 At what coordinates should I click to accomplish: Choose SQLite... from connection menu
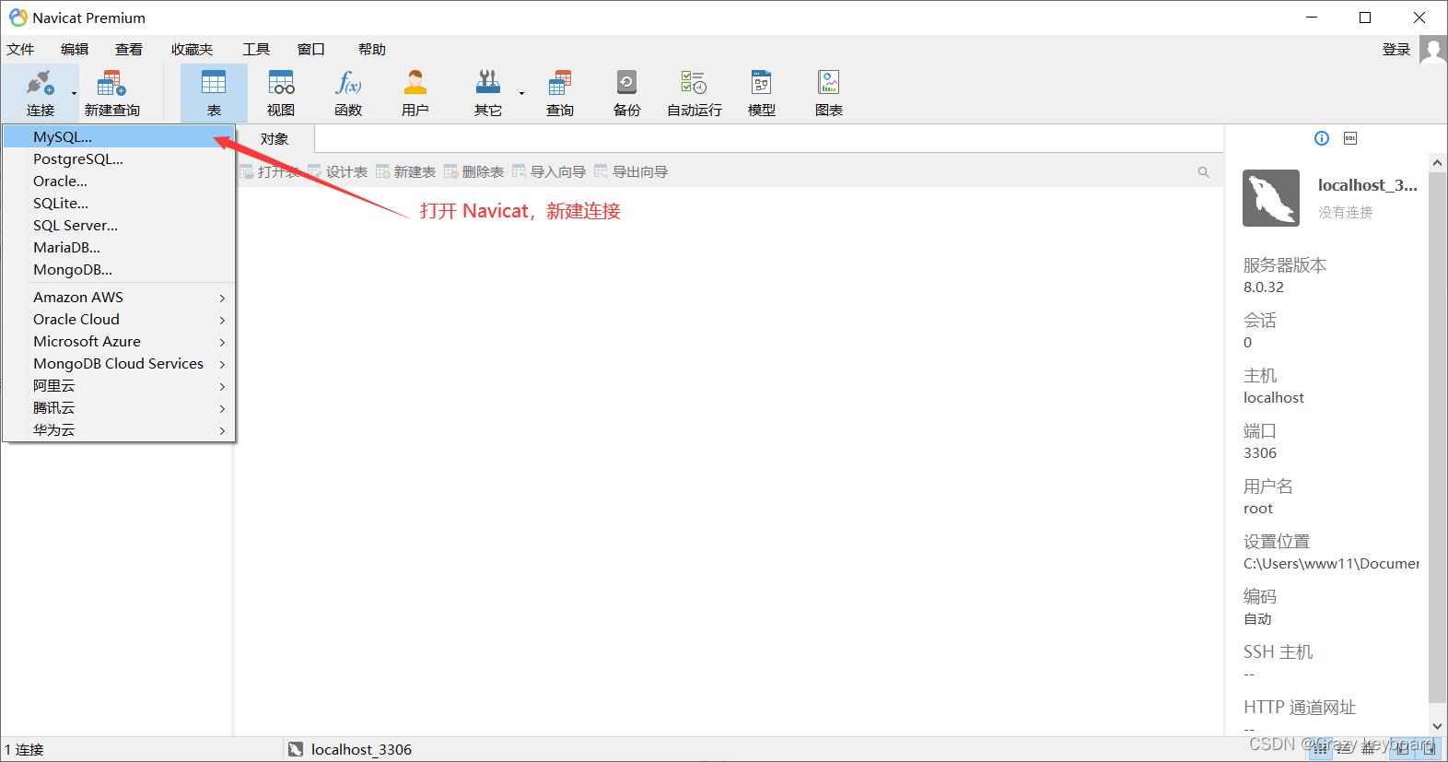click(x=119, y=203)
